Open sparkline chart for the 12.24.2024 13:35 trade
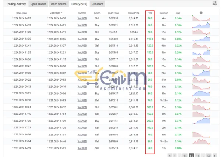 click(x=201, y=39)
